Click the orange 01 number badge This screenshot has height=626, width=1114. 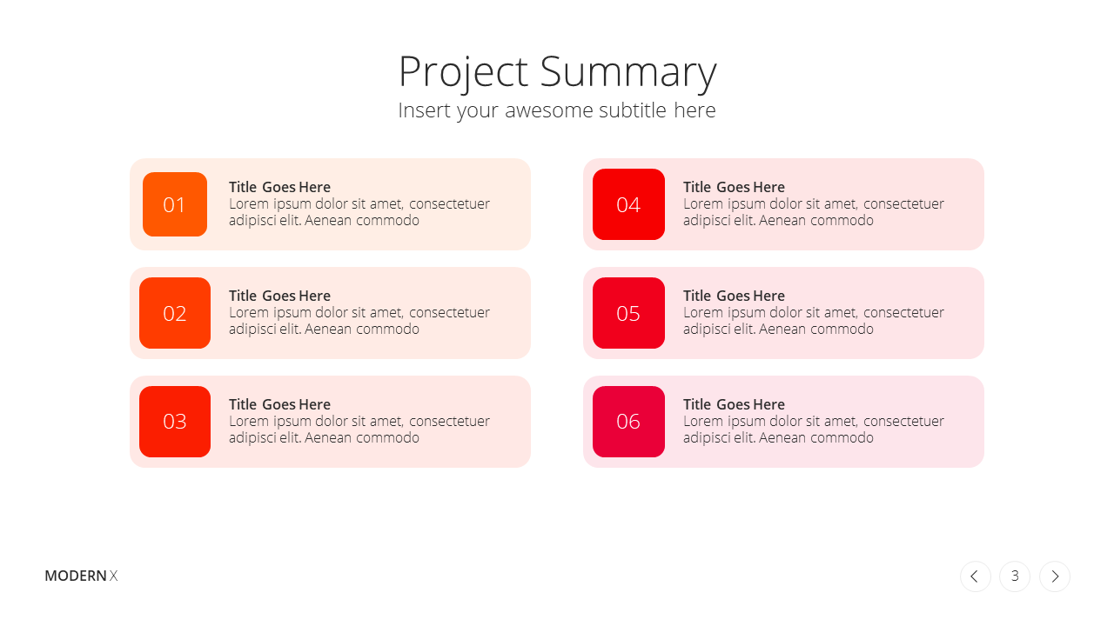point(175,204)
